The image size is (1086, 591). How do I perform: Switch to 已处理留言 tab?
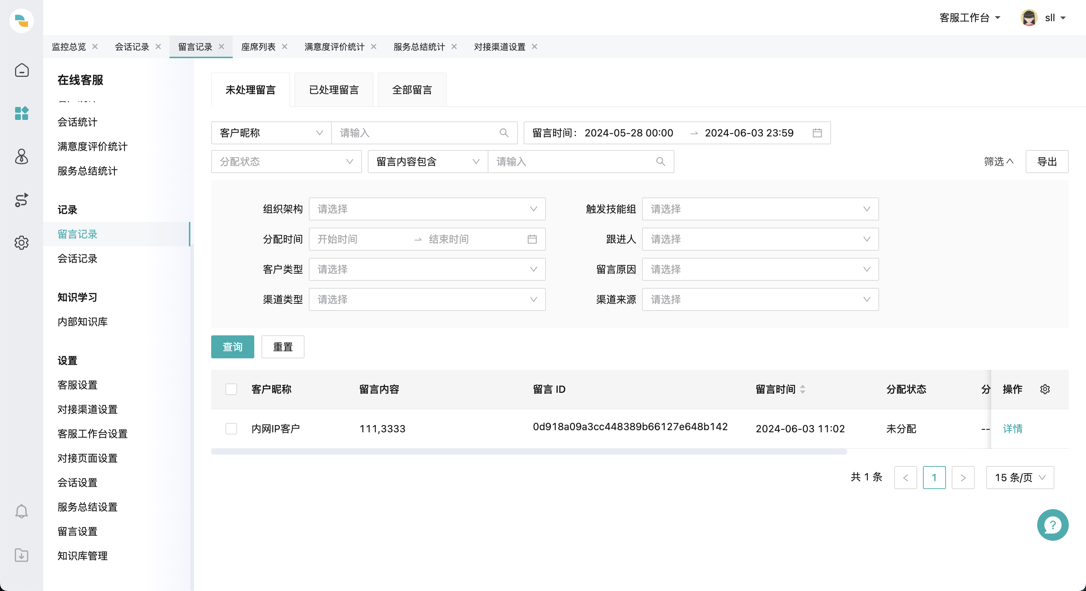[x=334, y=90]
